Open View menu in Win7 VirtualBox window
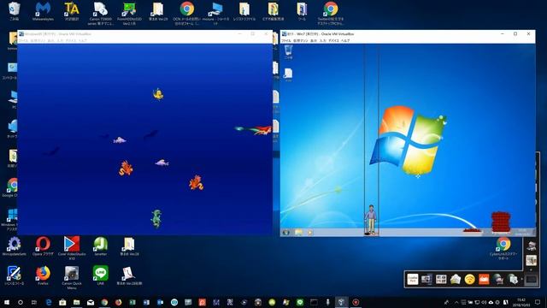547x308 pixels. tap(314, 40)
